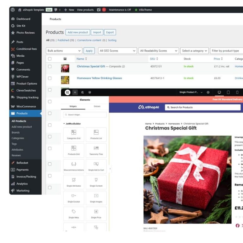Viewport: 243px width, 243px height.
Task: Switch to the Globals tab
Action: 97,106
